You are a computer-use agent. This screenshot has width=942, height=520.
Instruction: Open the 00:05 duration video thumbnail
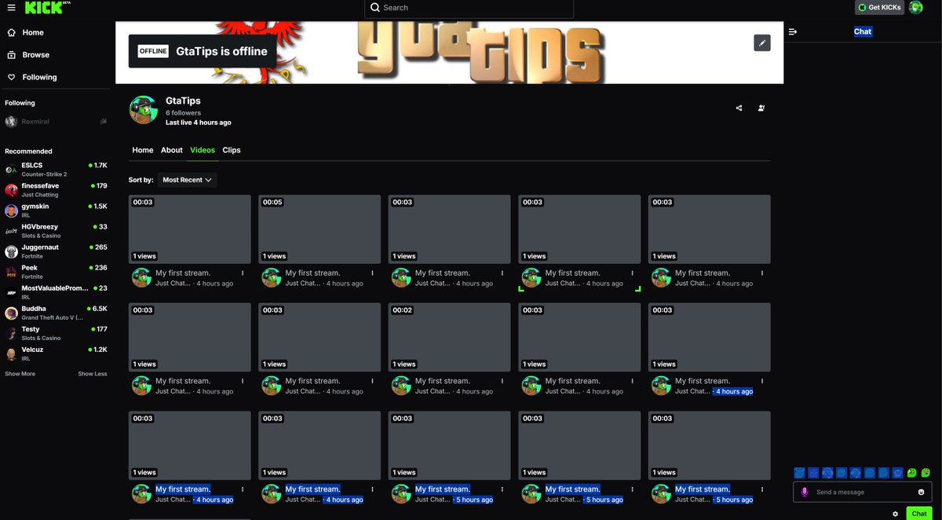click(x=319, y=229)
